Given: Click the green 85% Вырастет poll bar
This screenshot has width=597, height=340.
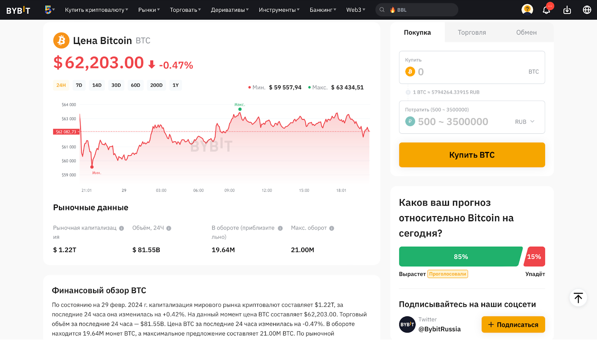Looking at the screenshot, I should 460,256.
